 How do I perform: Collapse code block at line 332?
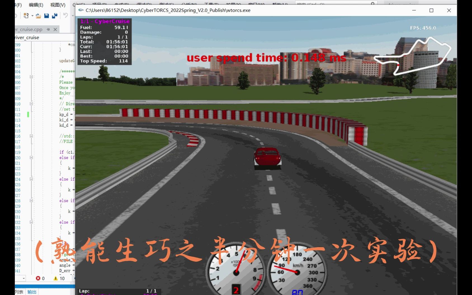tap(31, 222)
